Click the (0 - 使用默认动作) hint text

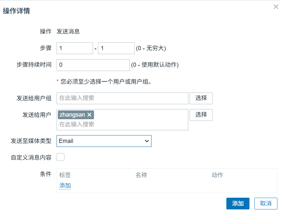pos(155,65)
